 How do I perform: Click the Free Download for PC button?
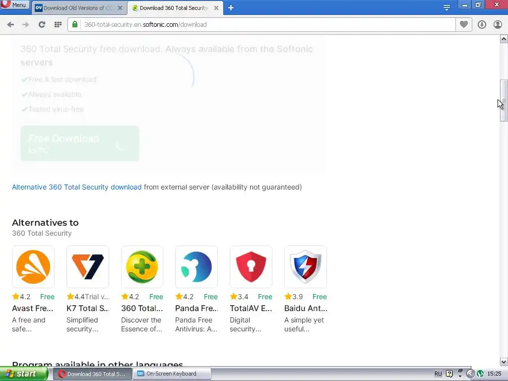pyautogui.click(x=80, y=143)
